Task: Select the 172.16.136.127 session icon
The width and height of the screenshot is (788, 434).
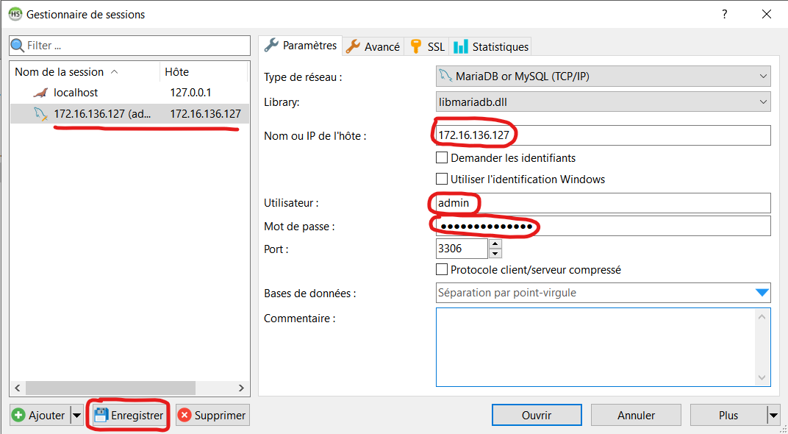Action: [x=40, y=114]
